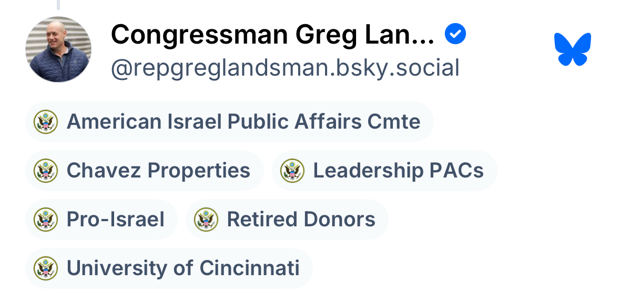The width and height of the screenshot is (620, 303).
Task: Select the Chavez Properties tag text
Action: click(x=158, y=171)
